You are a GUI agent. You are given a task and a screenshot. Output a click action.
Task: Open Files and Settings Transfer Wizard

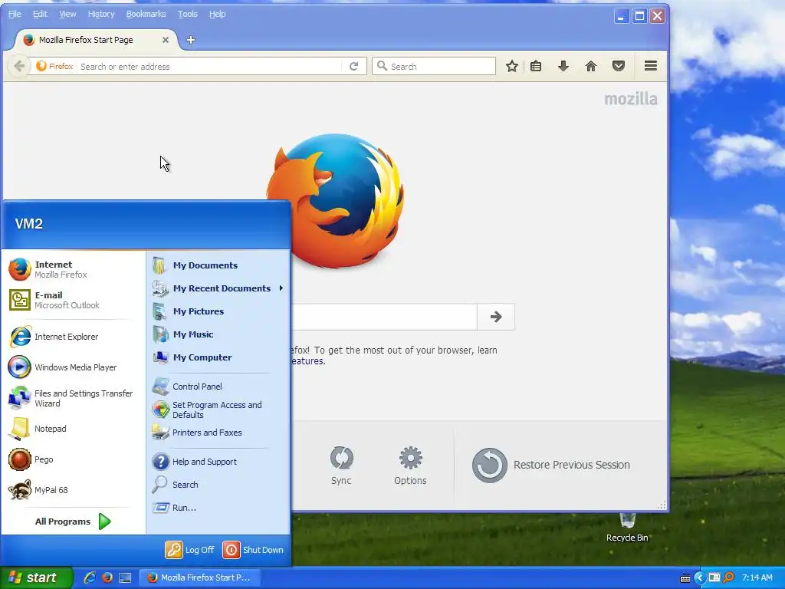coord(74,398)
